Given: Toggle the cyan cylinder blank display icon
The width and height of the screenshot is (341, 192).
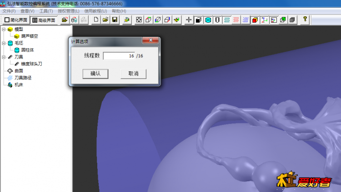Looking at the screenshot, I should click(x=208, y=20).
